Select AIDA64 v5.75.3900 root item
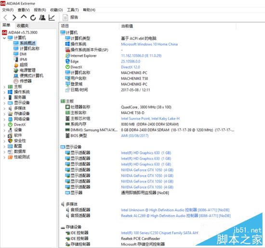The height and width of the screenshot is (248, 265). pos(20,32)
